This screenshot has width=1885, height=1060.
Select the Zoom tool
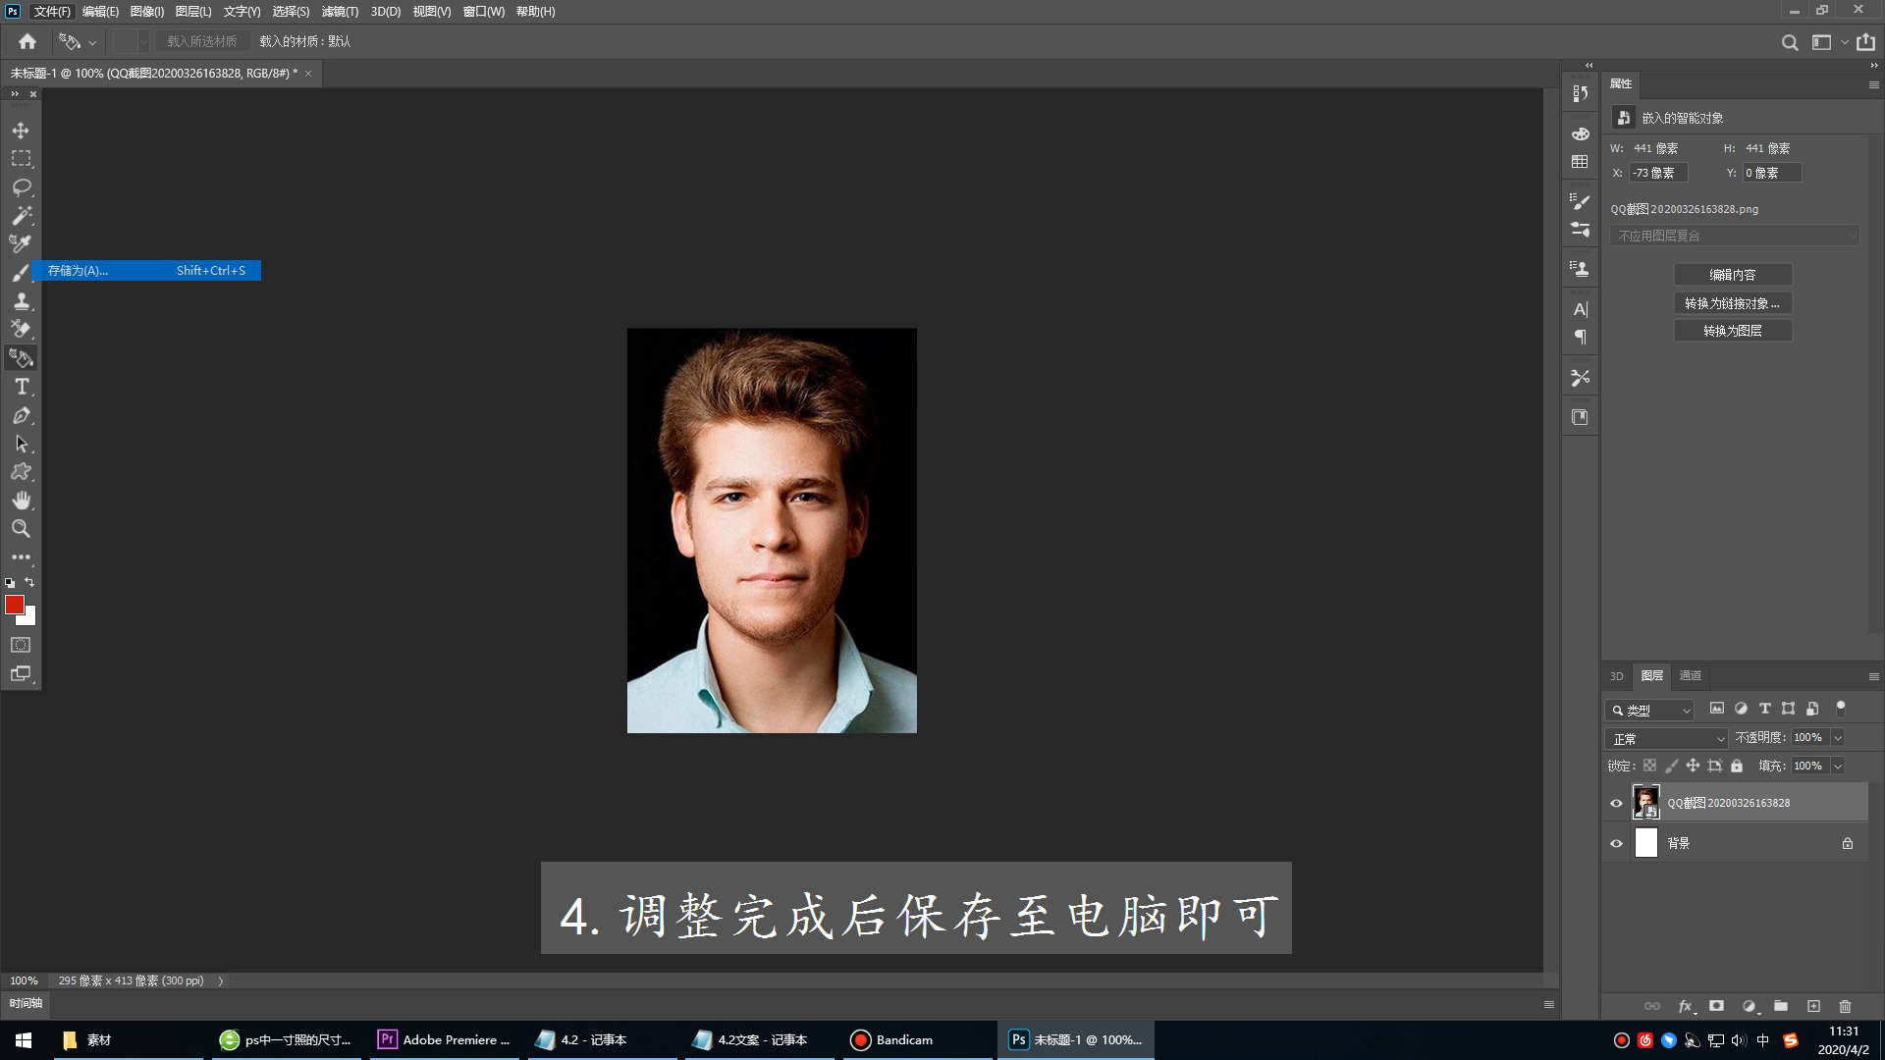pyautogui.click(x=21, y=529)
